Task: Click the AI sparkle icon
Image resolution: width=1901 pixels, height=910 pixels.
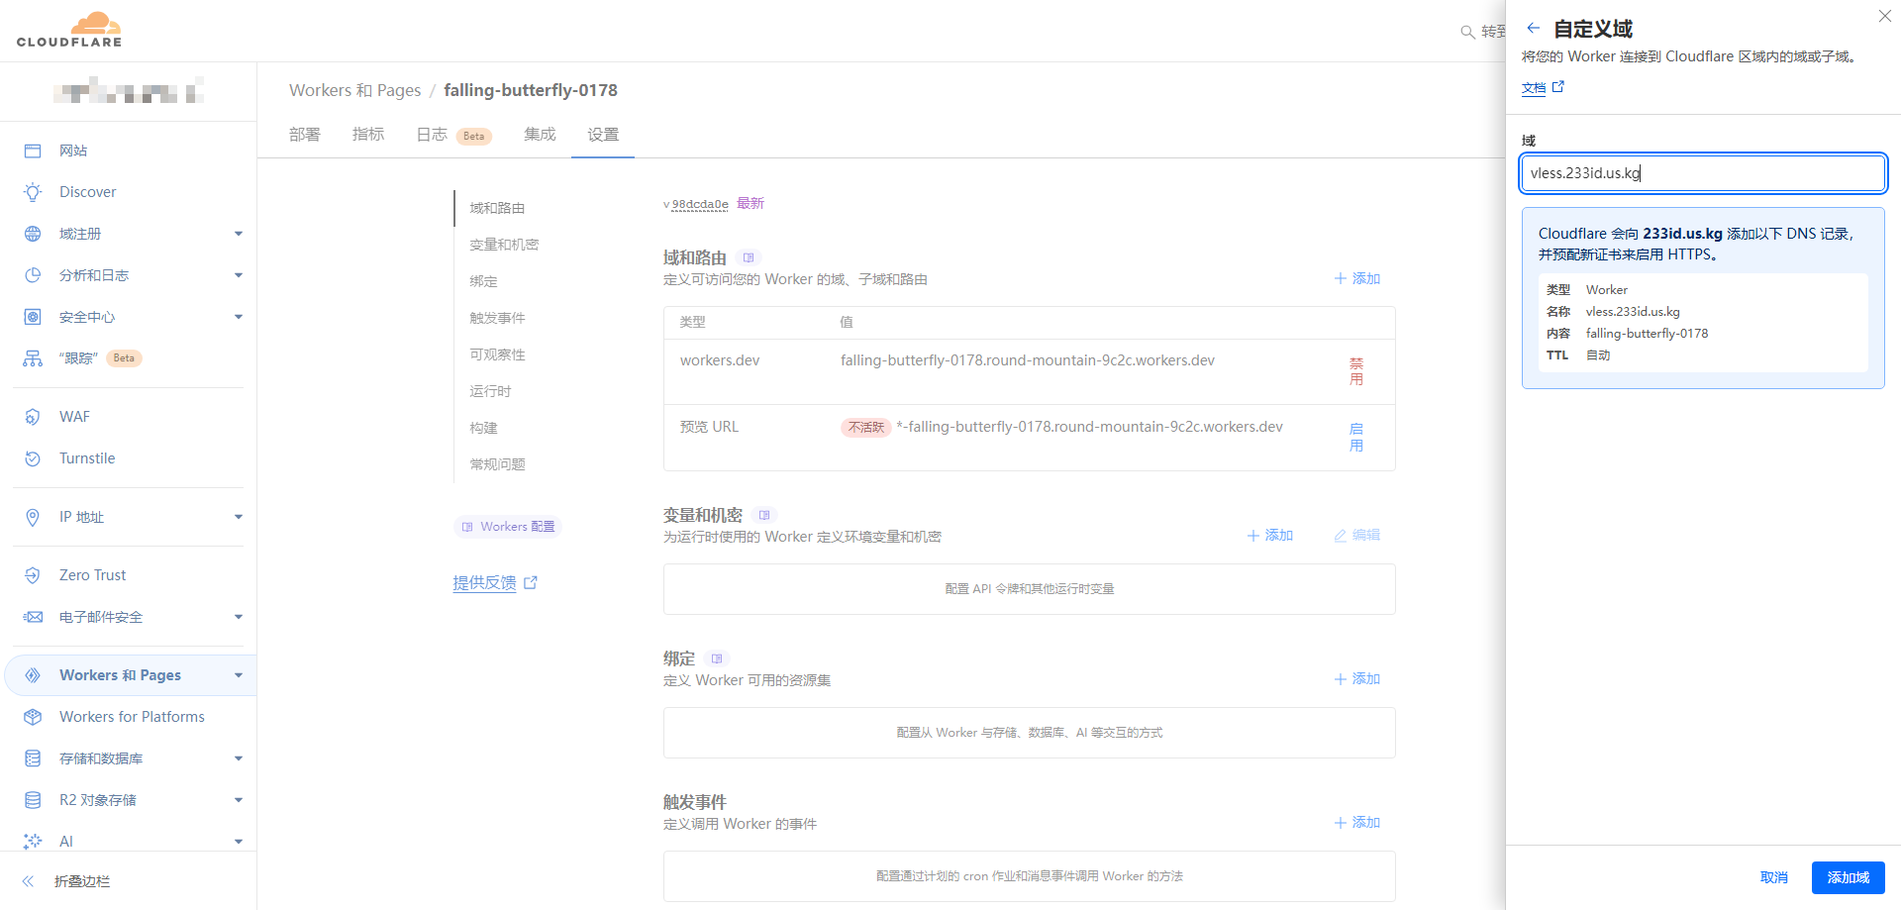Action: 33,841
